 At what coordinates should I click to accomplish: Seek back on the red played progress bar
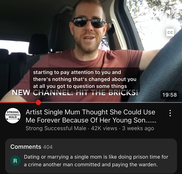[18, 103]
